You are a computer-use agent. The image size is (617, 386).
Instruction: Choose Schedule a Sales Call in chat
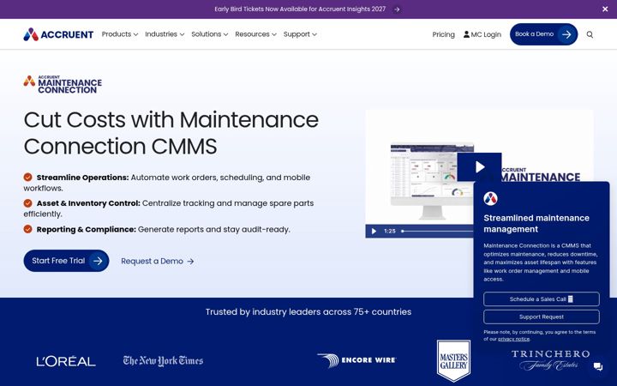[x=541, y=299]
